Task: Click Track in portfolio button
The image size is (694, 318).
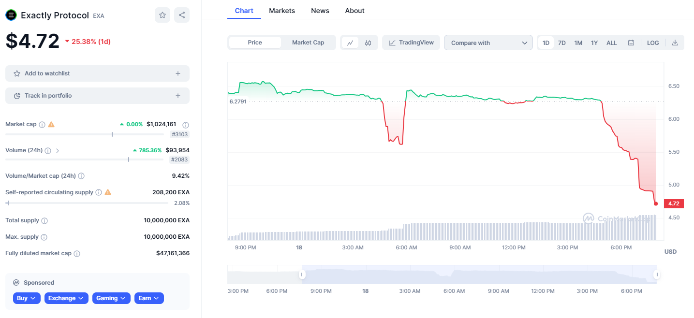Action: pyautogui.click(x=97, y=96)
